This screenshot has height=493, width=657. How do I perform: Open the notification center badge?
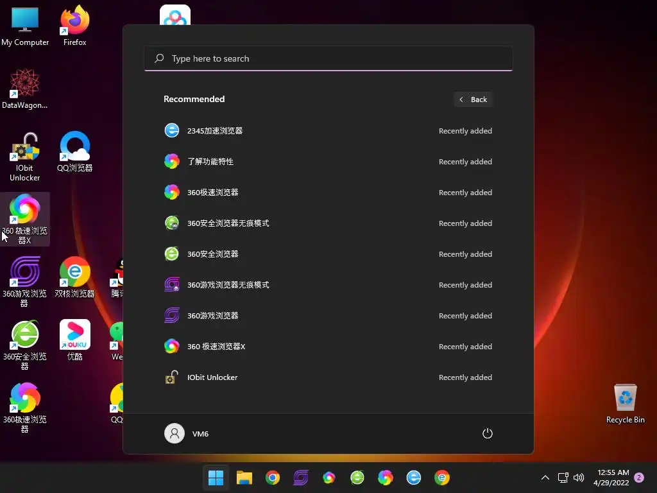(639, 478)
